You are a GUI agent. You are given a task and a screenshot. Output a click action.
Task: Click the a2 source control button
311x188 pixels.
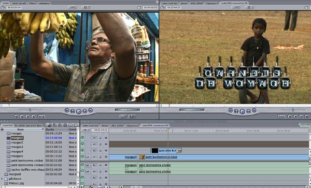click(x=88, y=171)
